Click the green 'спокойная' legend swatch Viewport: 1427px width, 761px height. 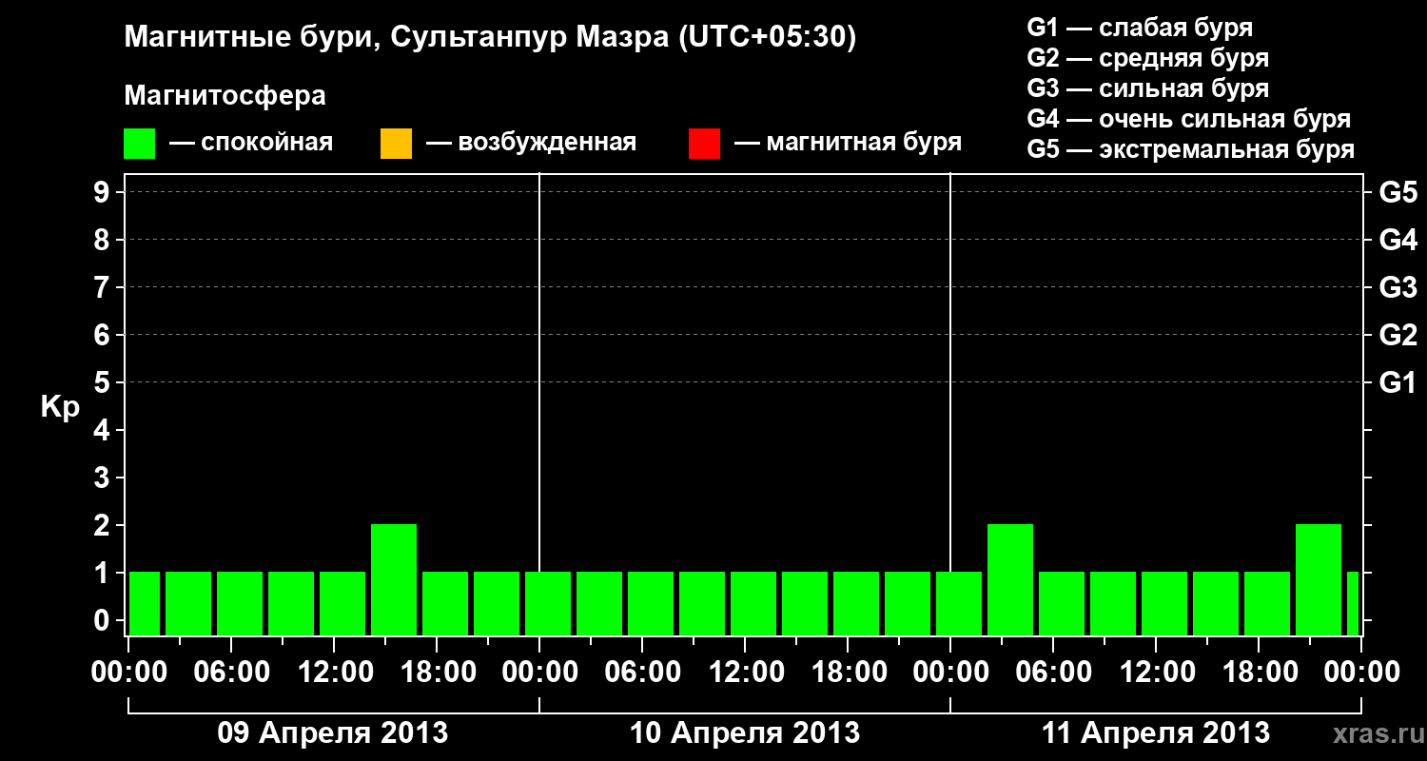point(139,144)
